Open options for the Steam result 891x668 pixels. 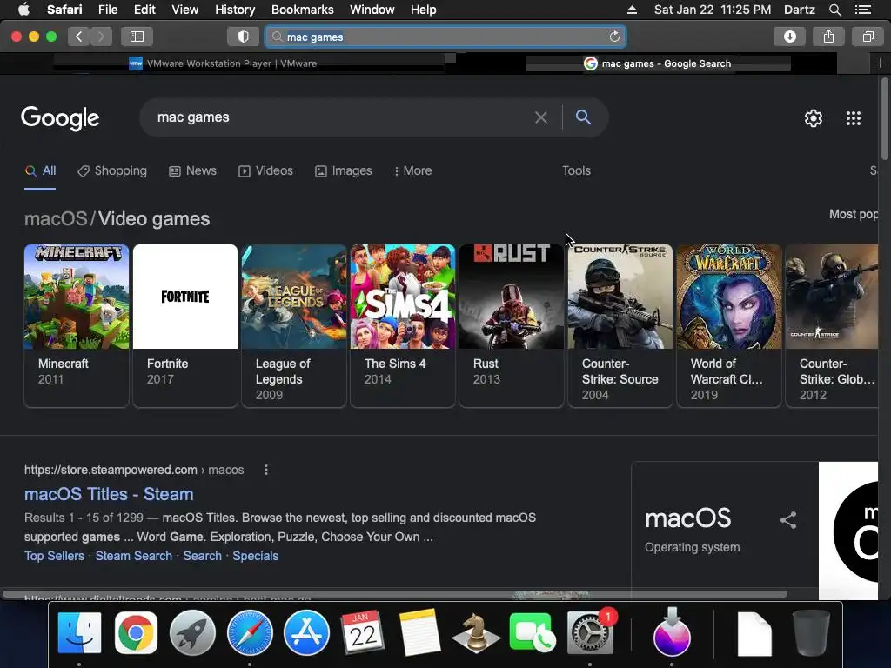[266, 470]
